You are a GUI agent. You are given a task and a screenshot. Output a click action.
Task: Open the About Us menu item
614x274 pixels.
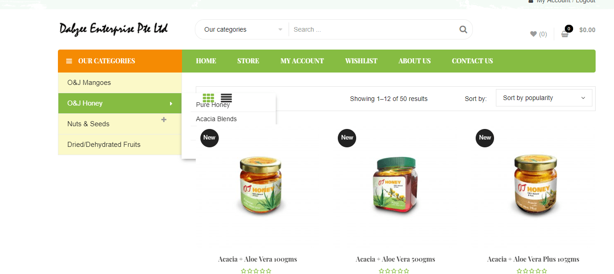click(x=415, y=61)
